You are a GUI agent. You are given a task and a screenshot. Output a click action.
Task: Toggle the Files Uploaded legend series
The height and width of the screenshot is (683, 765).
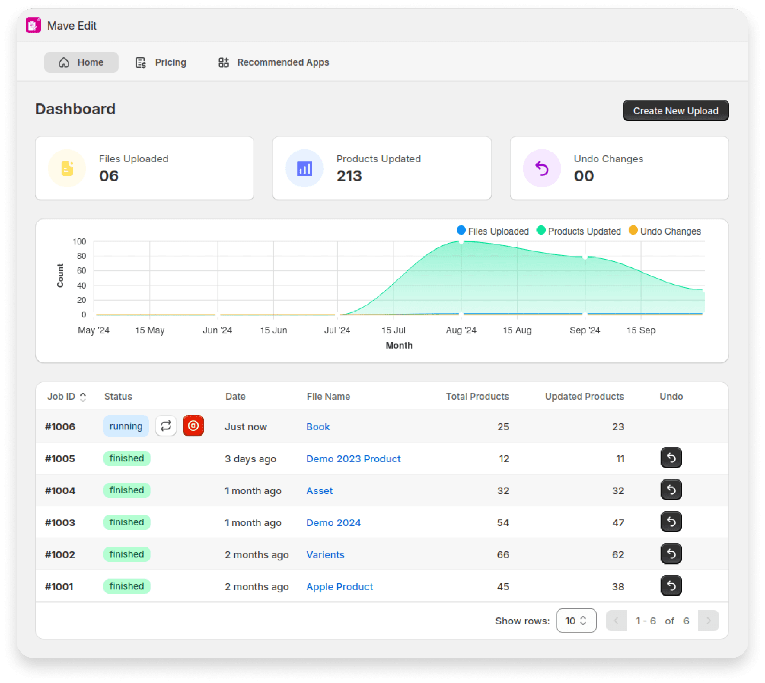492,231
